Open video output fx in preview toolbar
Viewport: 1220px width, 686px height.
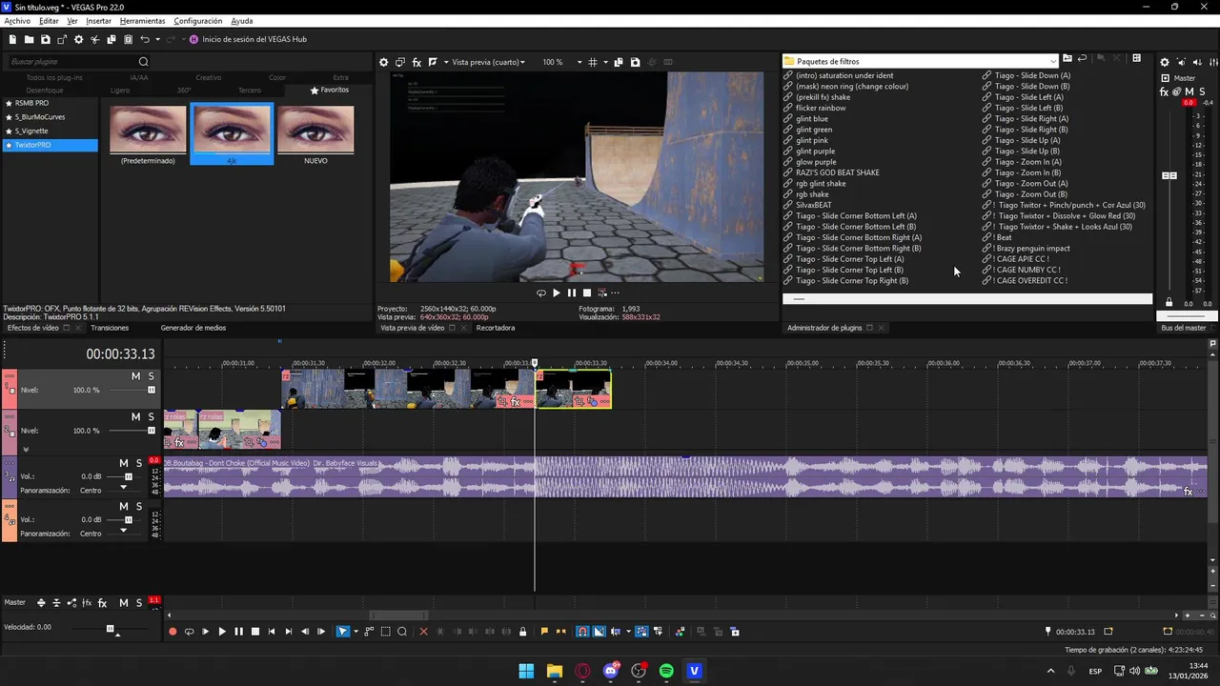(417, 62)
